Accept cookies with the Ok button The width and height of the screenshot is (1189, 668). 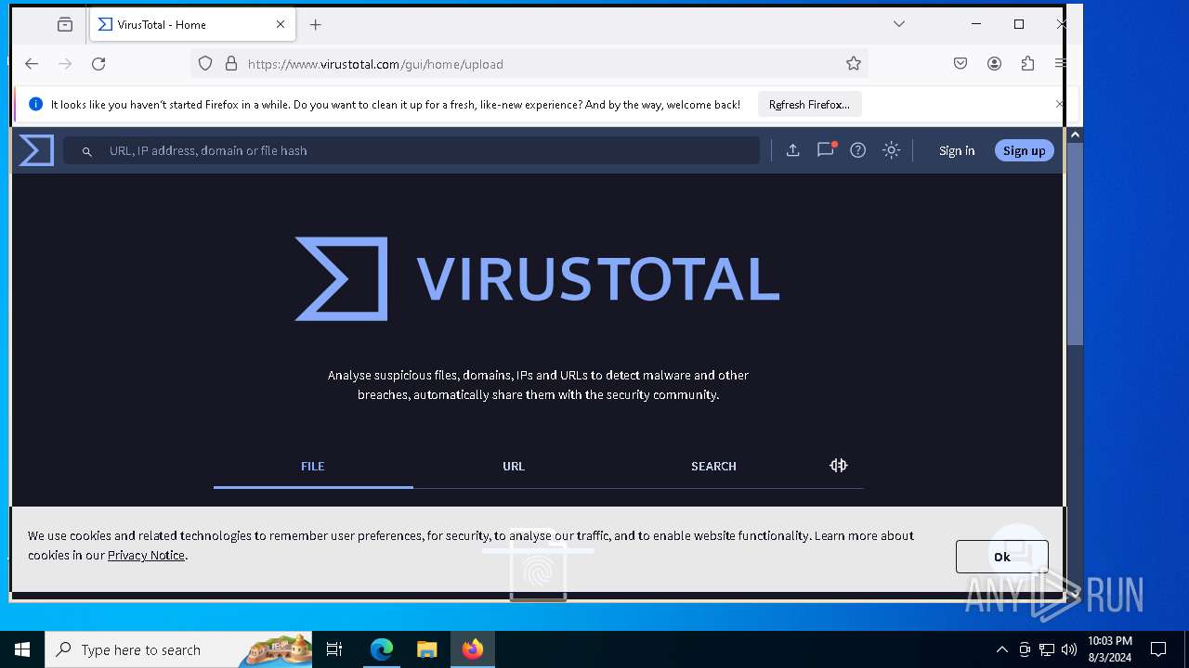(1001, 557)
